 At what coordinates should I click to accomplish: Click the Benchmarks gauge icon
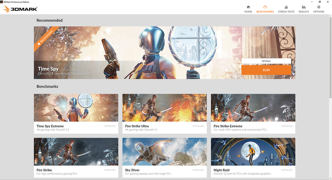tap(265, 7)
